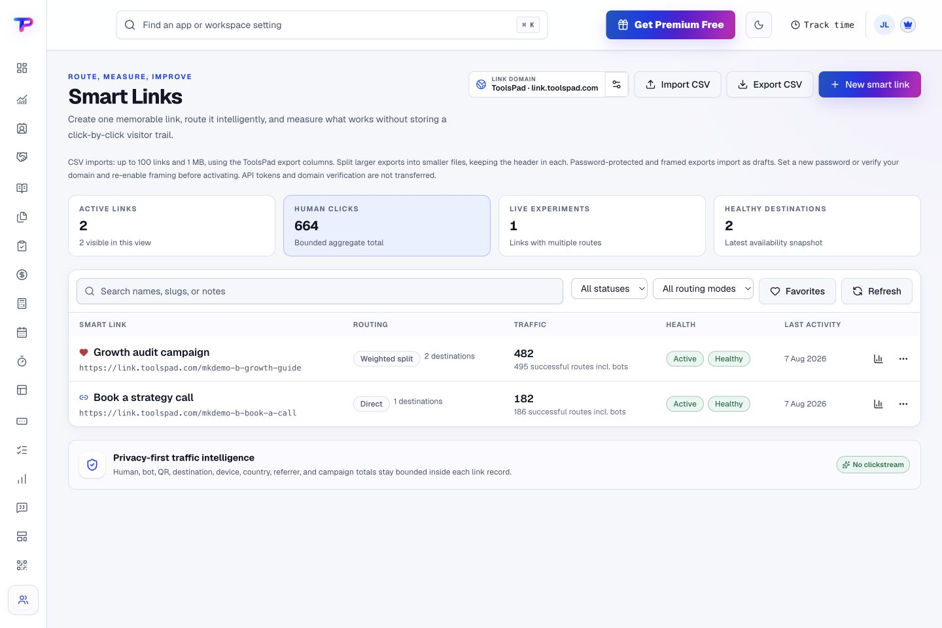Open the handshake deals icon in sidebar
This screenshot has height=628, width=942.
coord(22,157)
